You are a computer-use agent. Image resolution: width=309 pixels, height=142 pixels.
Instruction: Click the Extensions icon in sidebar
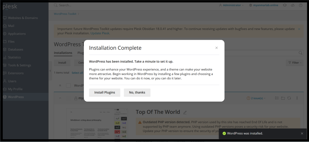5,73
